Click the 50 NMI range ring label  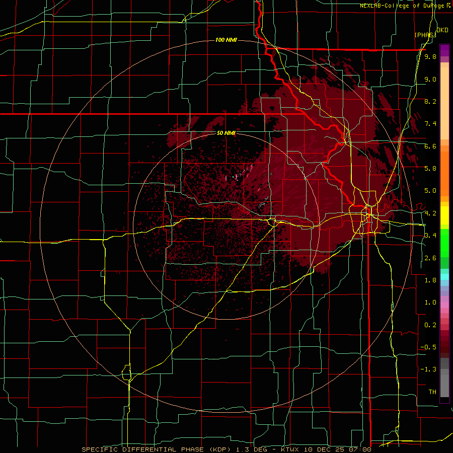[226, 133]
